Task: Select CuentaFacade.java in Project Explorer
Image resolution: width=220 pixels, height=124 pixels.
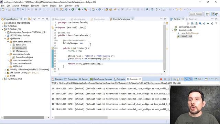Action: coord(24,57)
